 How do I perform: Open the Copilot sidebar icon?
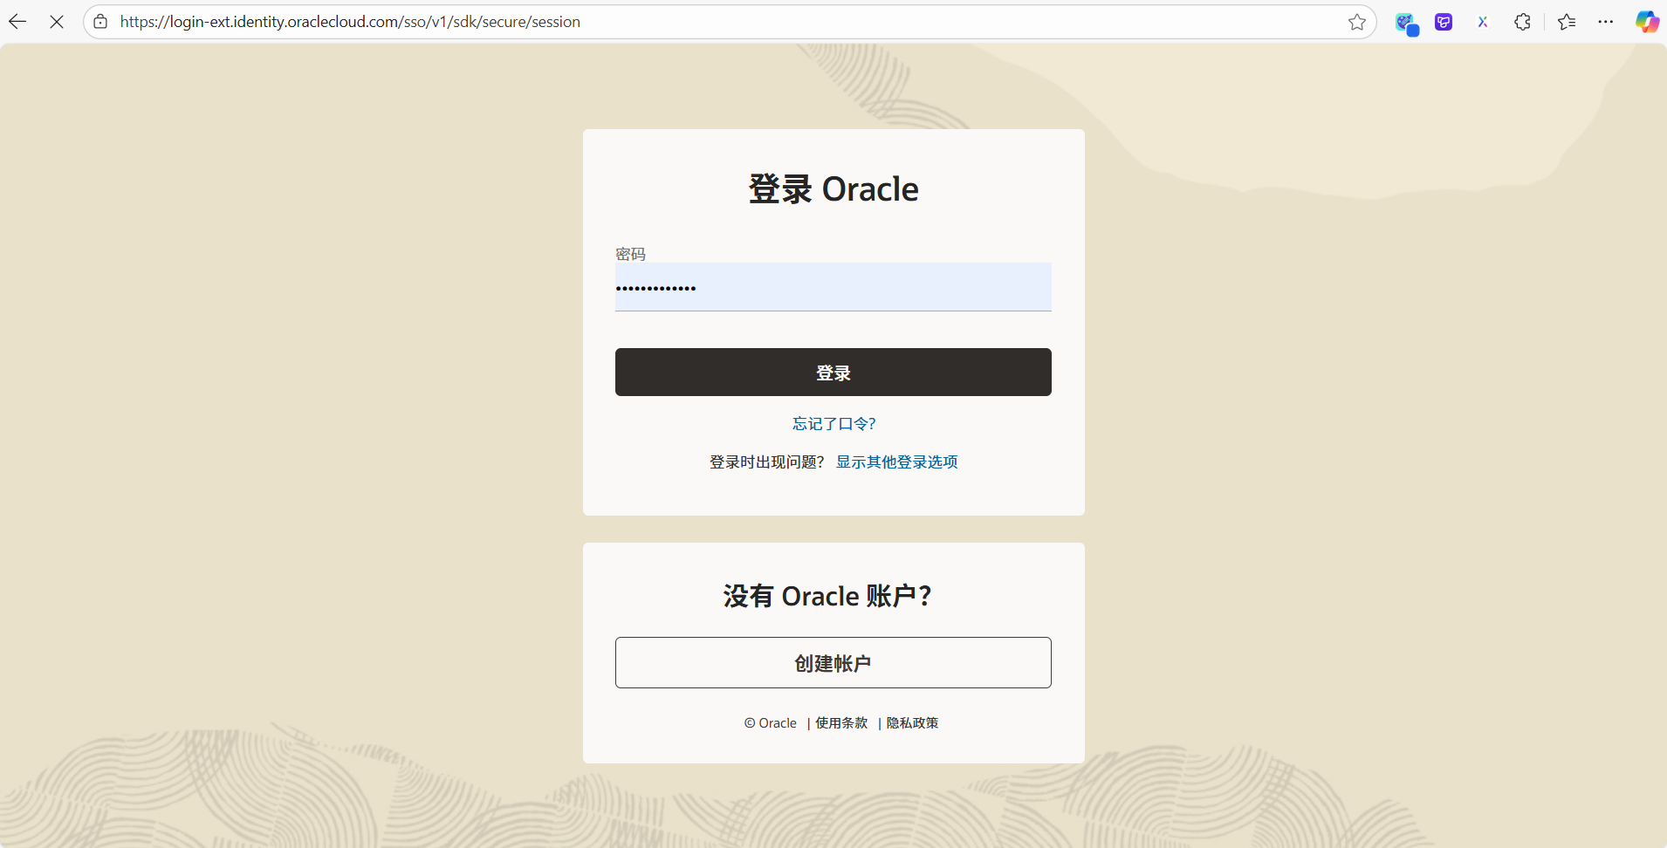[x=1647, y=22]
